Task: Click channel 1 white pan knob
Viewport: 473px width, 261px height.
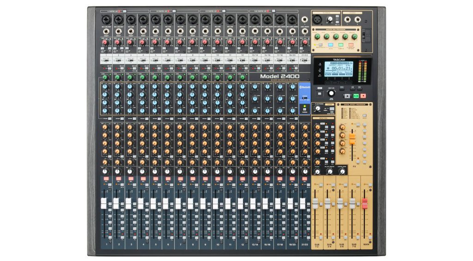Action: [x=105, y=171]
